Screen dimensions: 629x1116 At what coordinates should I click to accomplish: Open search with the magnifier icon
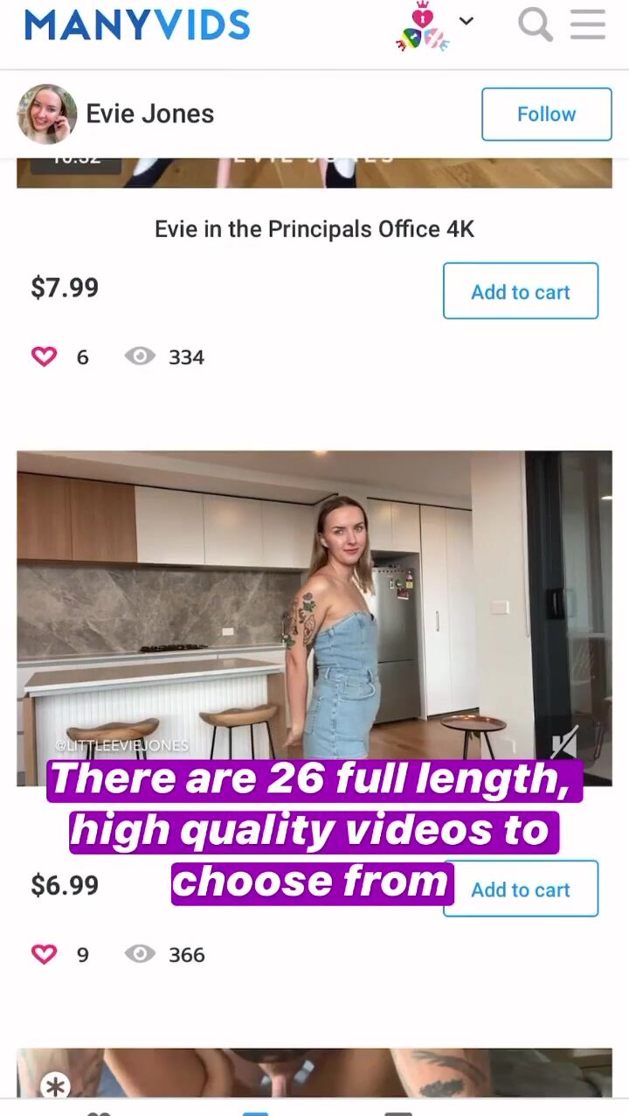point(535,24)
